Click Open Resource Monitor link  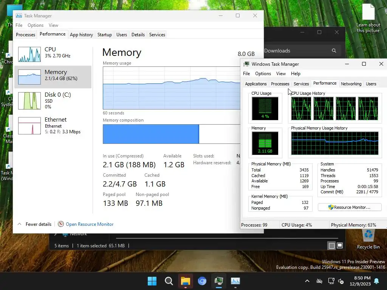click(90, 224)
